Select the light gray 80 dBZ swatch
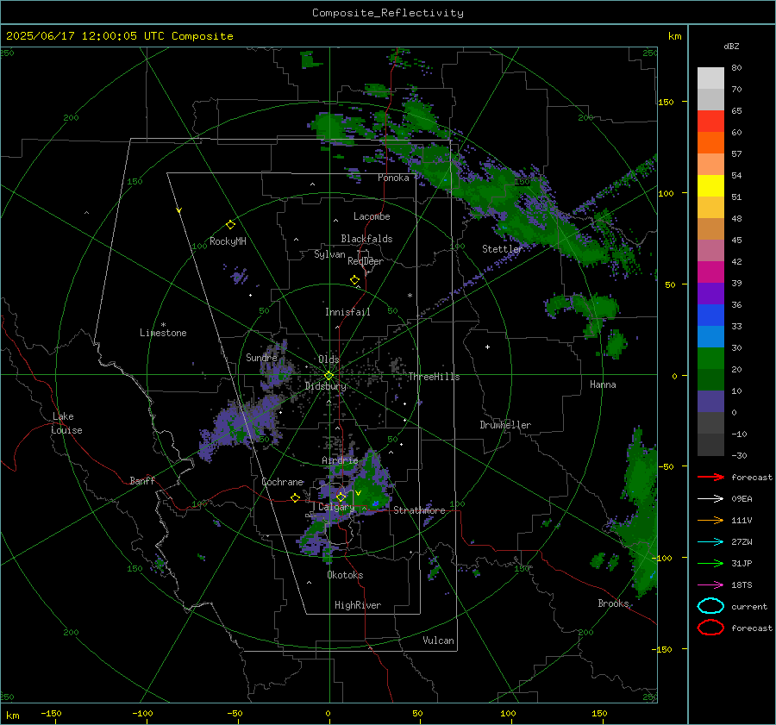Screen dimensions: 776x725 pos(710,78)
